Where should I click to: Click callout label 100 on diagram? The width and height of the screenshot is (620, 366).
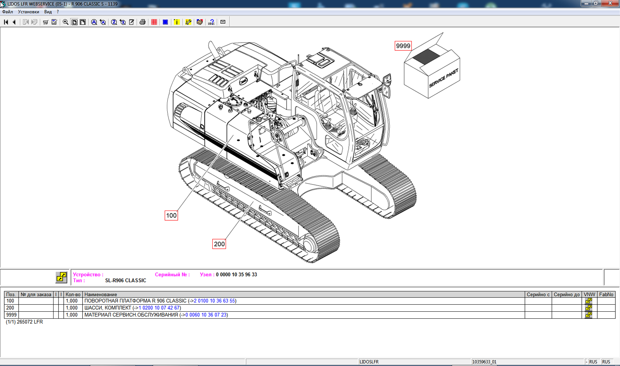pos(171,215)
